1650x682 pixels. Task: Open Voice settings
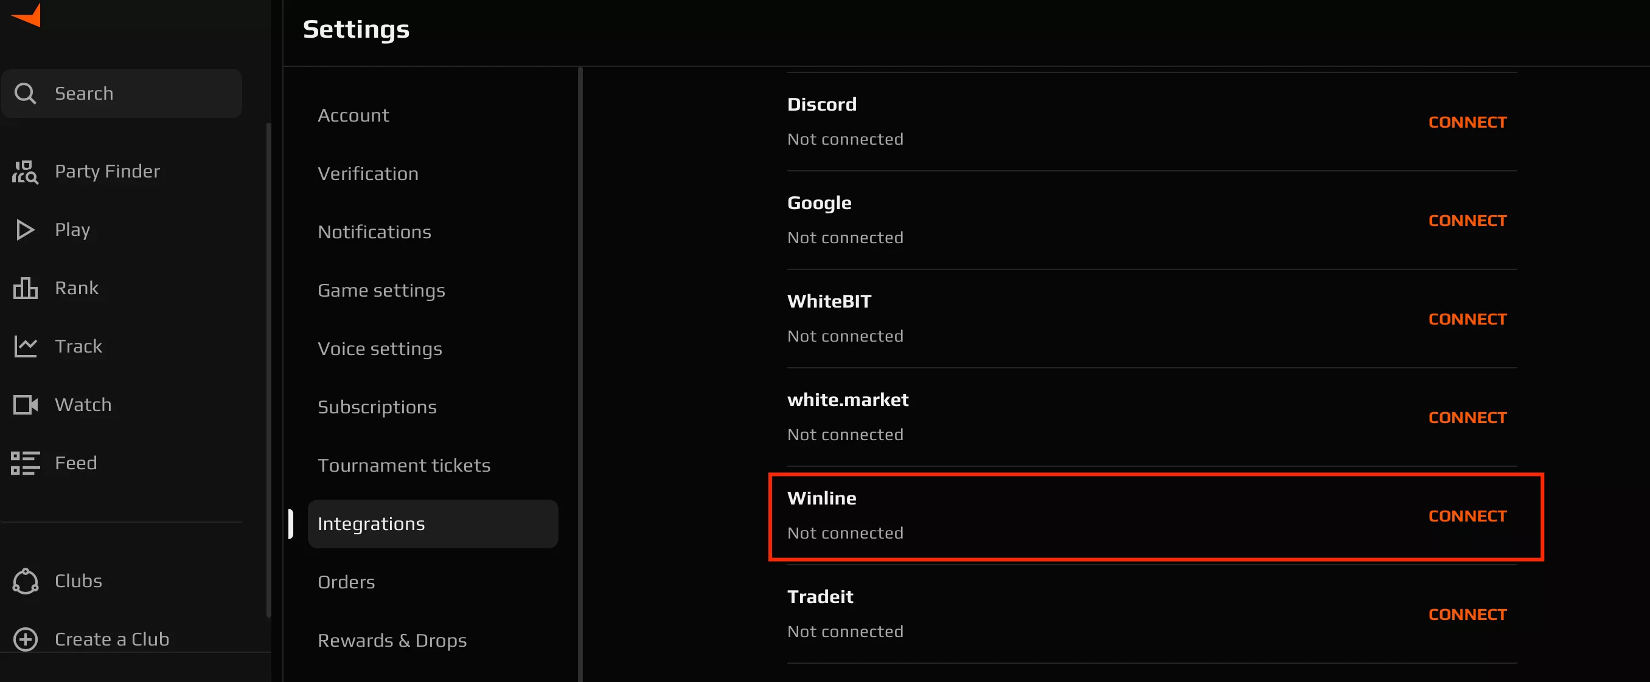380,349
